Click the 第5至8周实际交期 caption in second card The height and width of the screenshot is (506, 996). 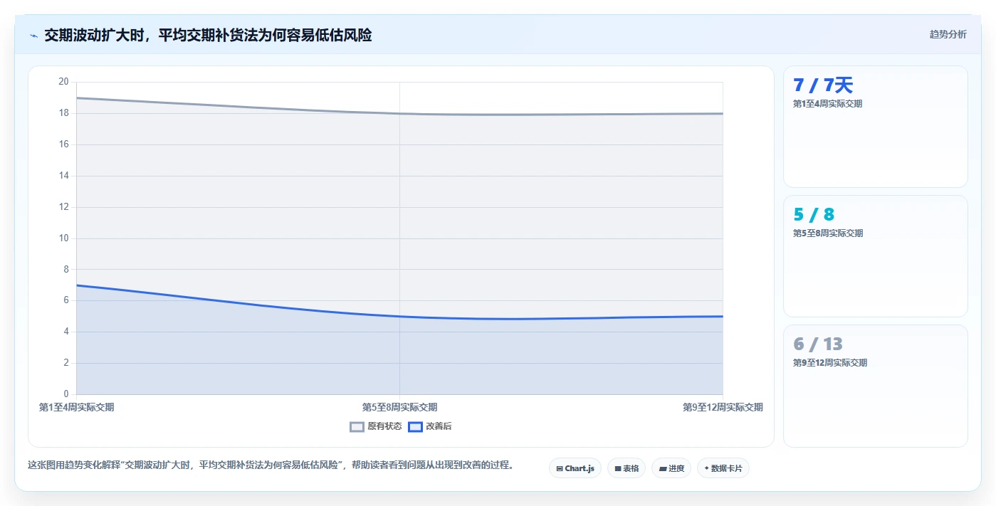[828, 233]
